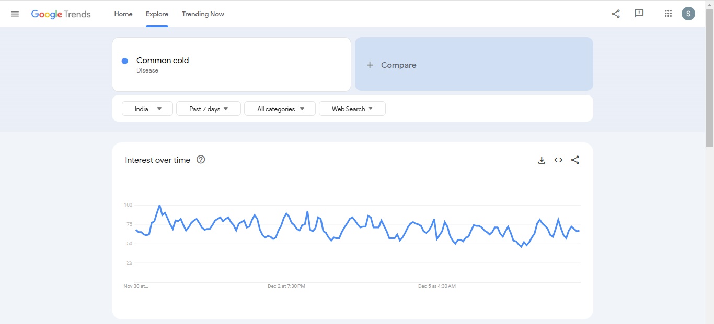The width and height of the screenshot is (714, 324).
Task: Click the share icon in top bar
Action: 615,14
